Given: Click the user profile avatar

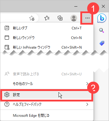Looking at the screenshot, I should point(74,18).
